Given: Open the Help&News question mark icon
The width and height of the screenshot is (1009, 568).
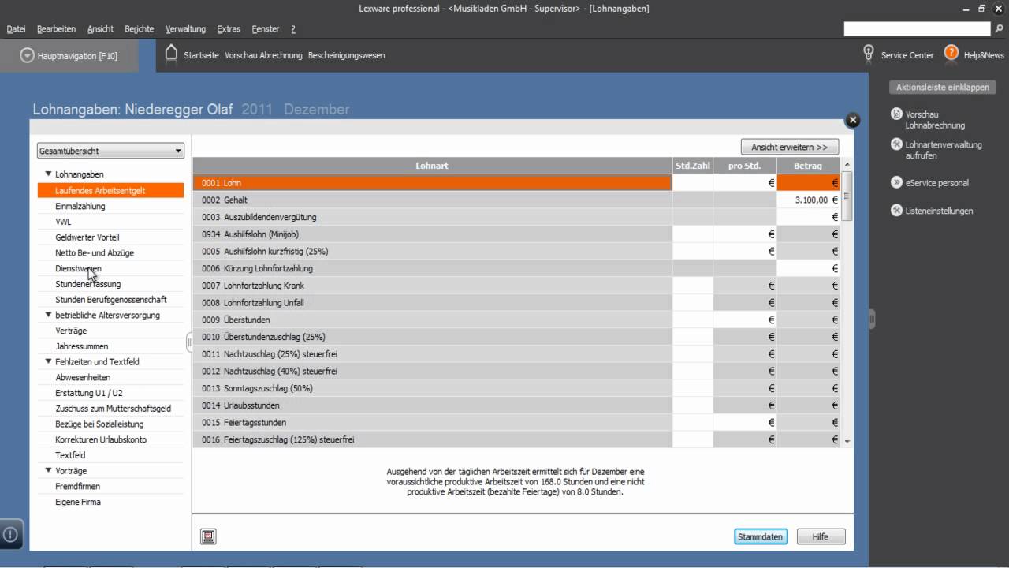Looking at the screenshot, I should click(951, 53).
